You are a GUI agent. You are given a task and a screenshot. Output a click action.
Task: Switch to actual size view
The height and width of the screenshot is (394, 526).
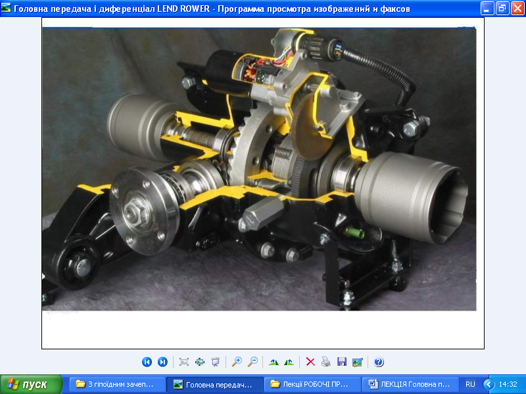click(200, 362)
